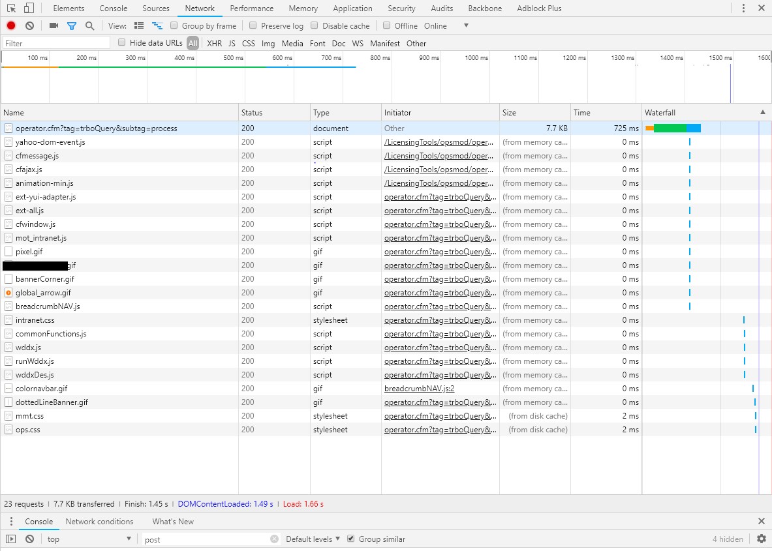Open the Security tab

click(x=401, y=8)
